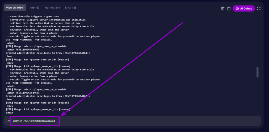Click the first '[ERR] Usage: ban' log line

[x=37, y=60]
